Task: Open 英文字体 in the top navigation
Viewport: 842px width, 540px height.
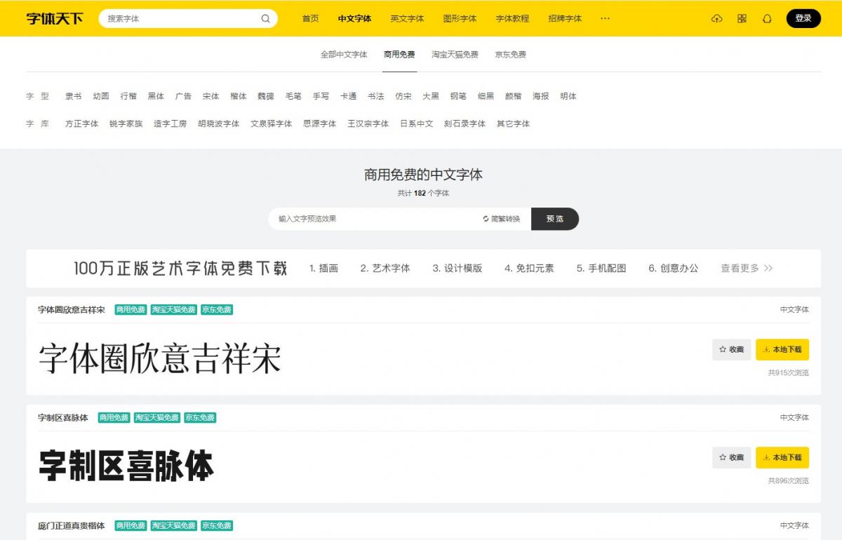Action: coord(407,19)
